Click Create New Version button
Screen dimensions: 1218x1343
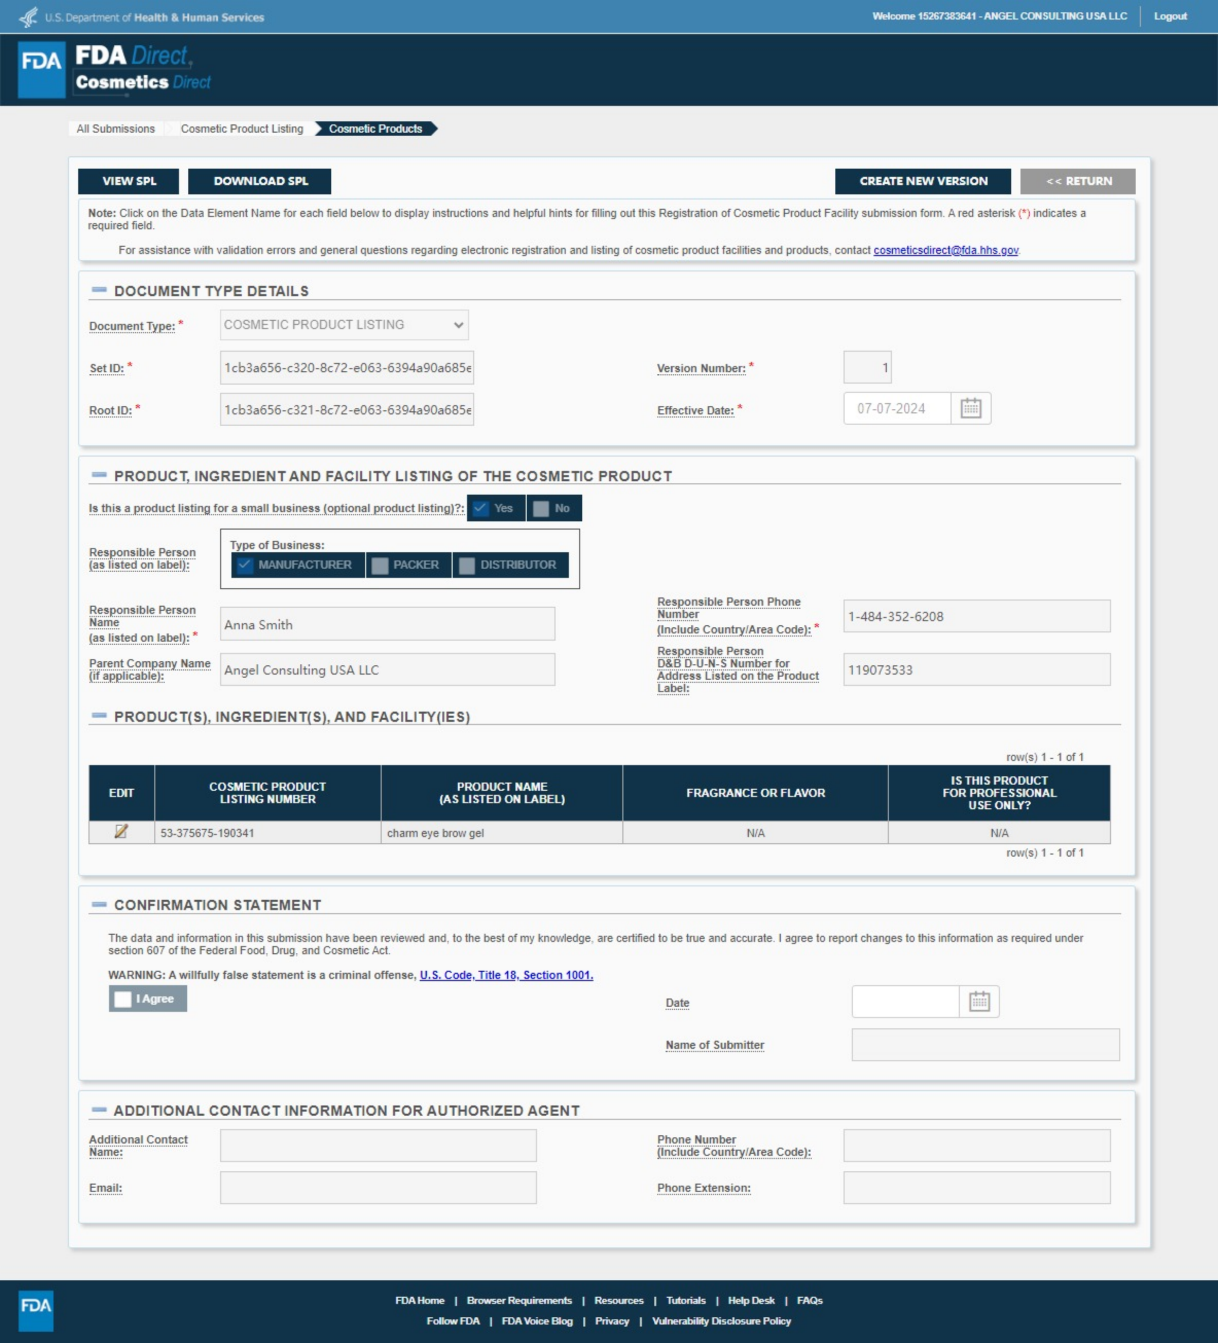pos(922,181)
